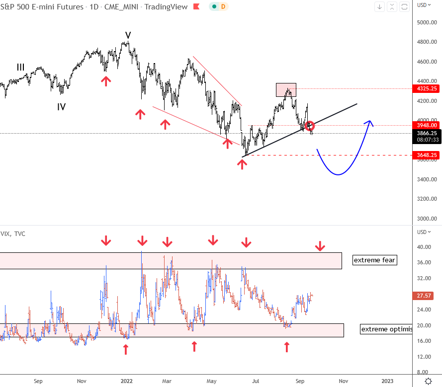Click the May label on the time axis
Screen dimensions: 442x387
211,381
